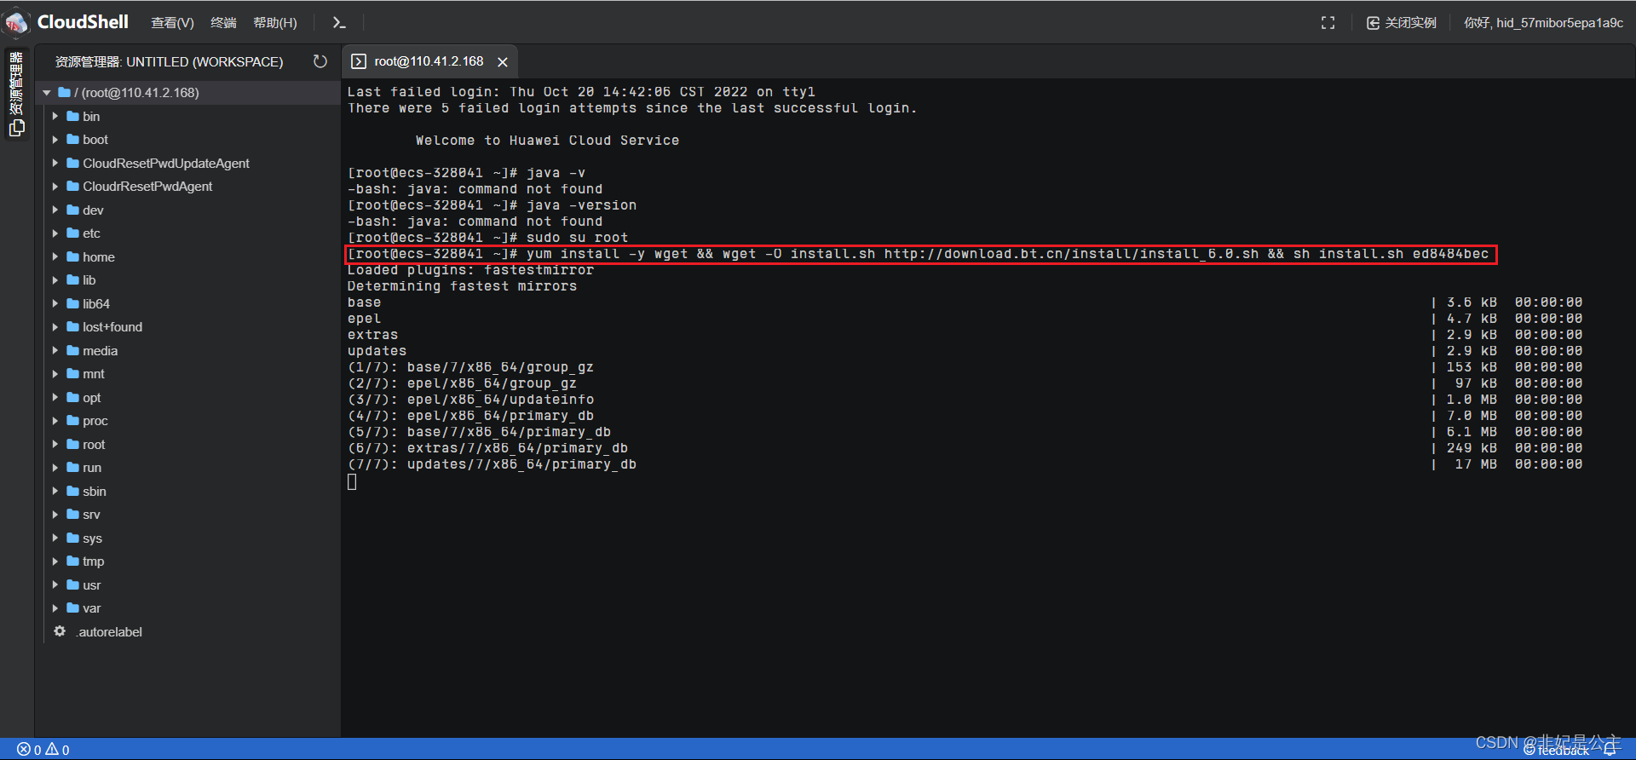The image size is (1636, 760).
Task: Click the lib folder icon
Action: [72, 279]
